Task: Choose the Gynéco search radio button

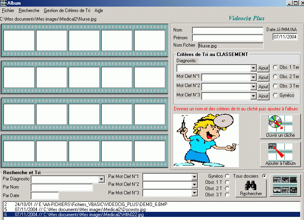Action: (x=227, y=176)
